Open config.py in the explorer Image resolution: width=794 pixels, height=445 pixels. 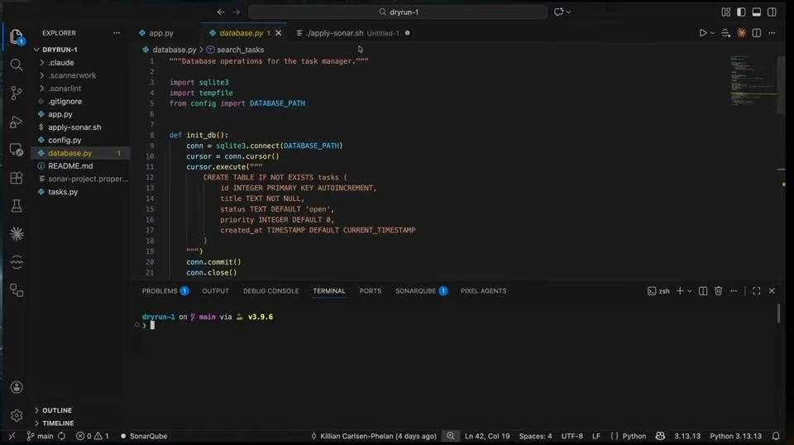(x=65, y=141)
